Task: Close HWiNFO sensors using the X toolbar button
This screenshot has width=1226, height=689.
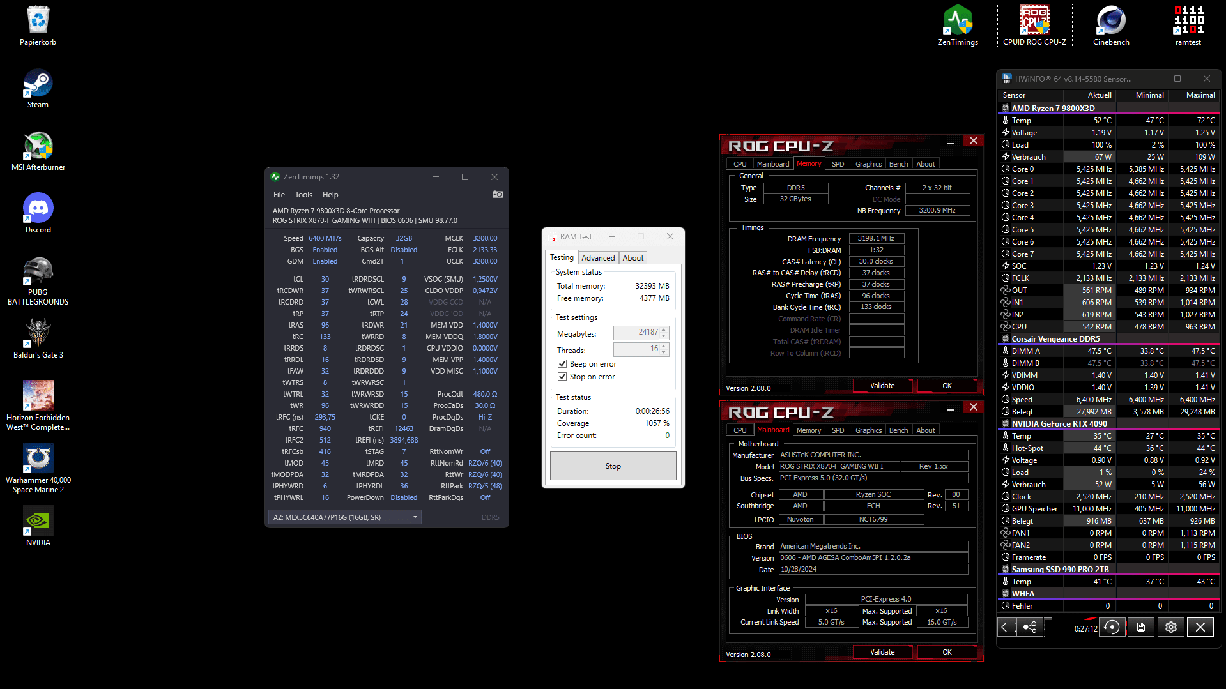Action: [1200, 627]
